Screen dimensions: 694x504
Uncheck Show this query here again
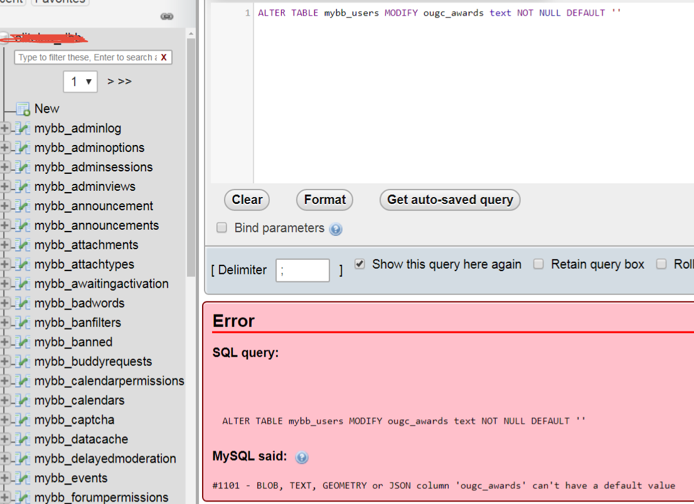360,264
